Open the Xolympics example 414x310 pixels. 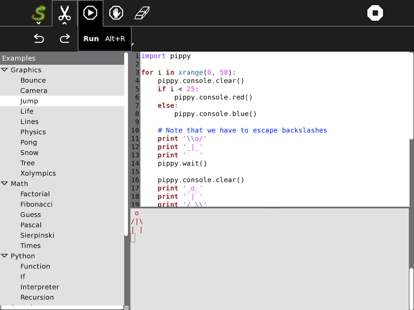tap(38, 174)
